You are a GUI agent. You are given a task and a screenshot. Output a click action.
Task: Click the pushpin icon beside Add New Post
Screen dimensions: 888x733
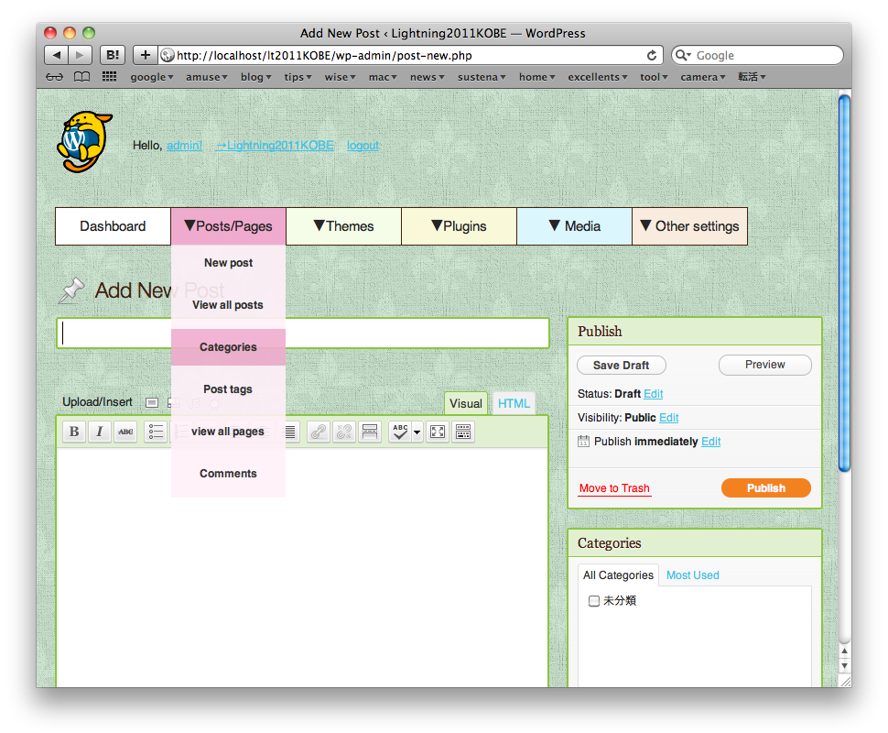(72, 290)
